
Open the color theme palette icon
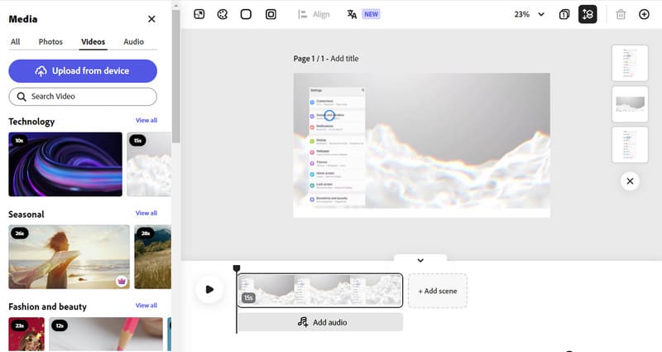click(x=222, y=14)
